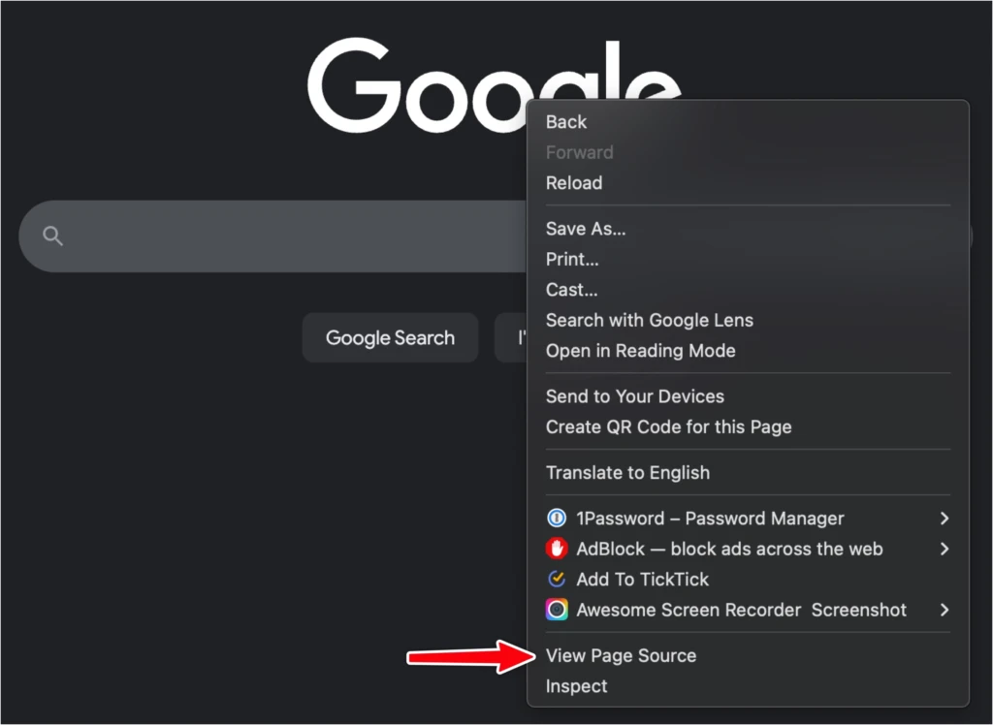993x725 pixels.
Task: Select Search with Google Lens
Action: (650, 320)
